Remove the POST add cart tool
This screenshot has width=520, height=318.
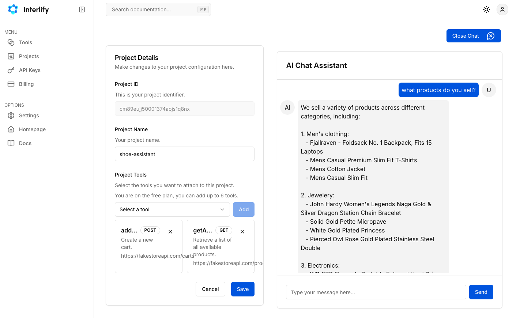tap(170, 232)
